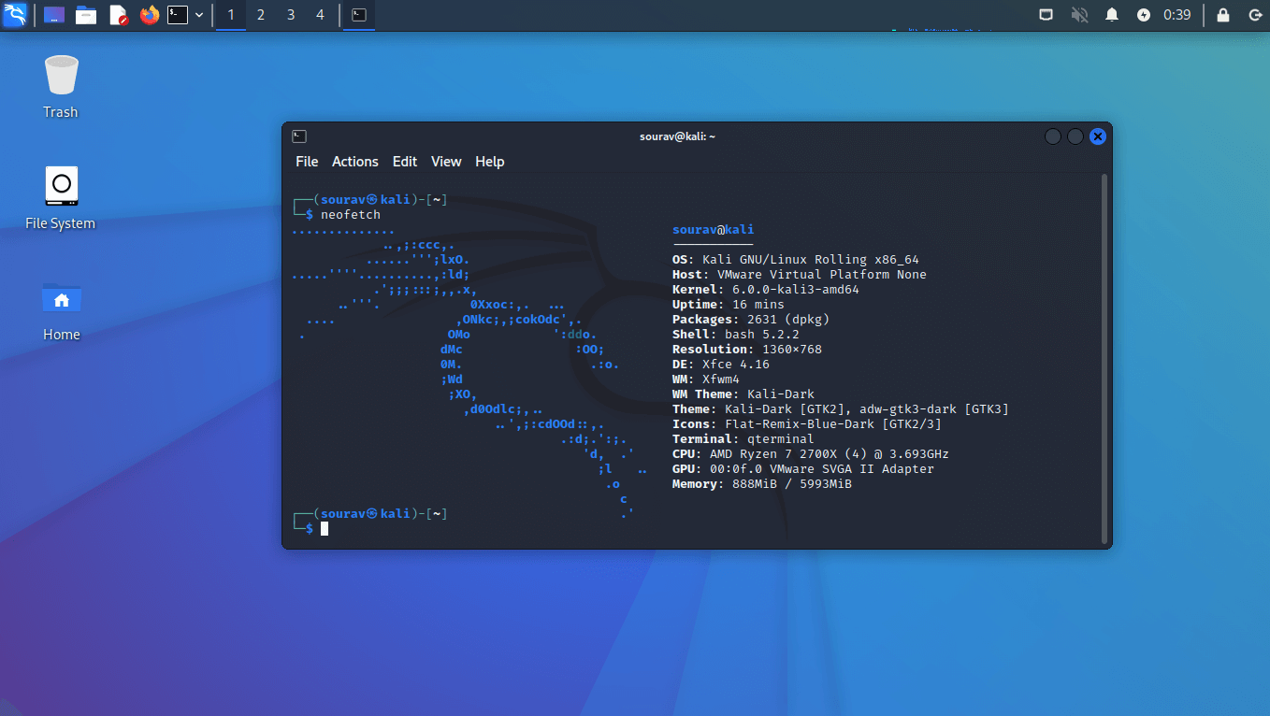Open the Actions menu in qterminal
This screenshot has height=716, width=1270.
[355, 161]
